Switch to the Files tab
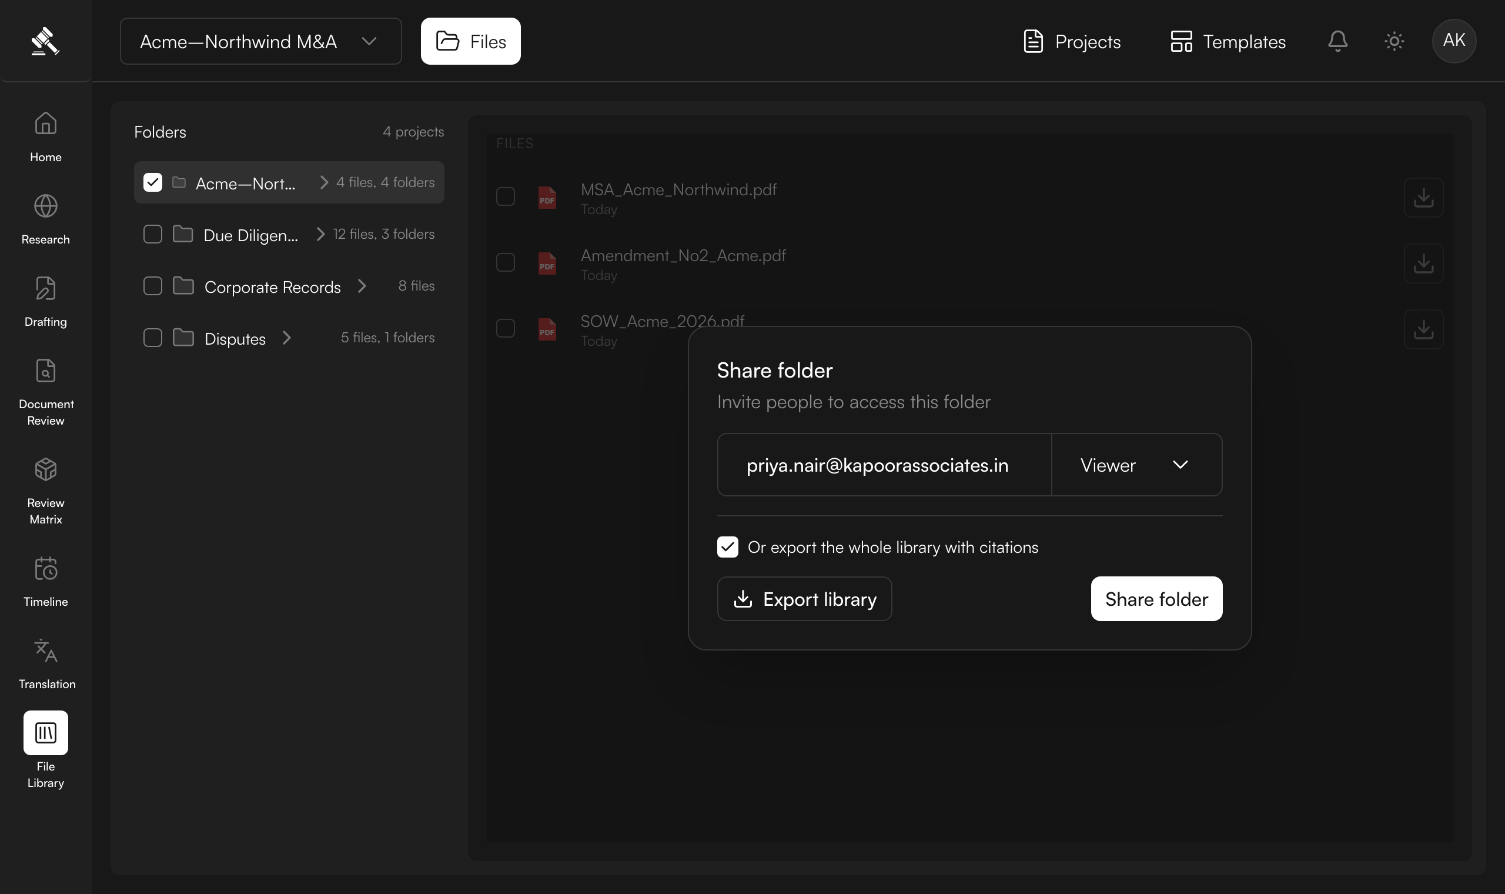 click(471, 41)
